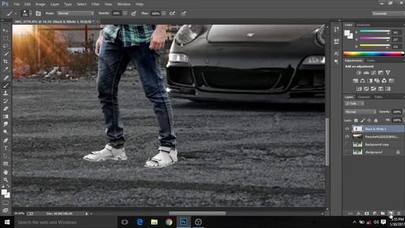Viewport: 405px width, 228px height.
Task: Add a Levels adjustment
Action: click(x=366, y=73)
